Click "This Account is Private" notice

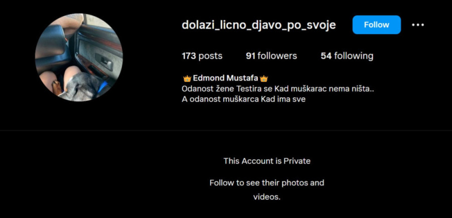[x=267, y=161]
